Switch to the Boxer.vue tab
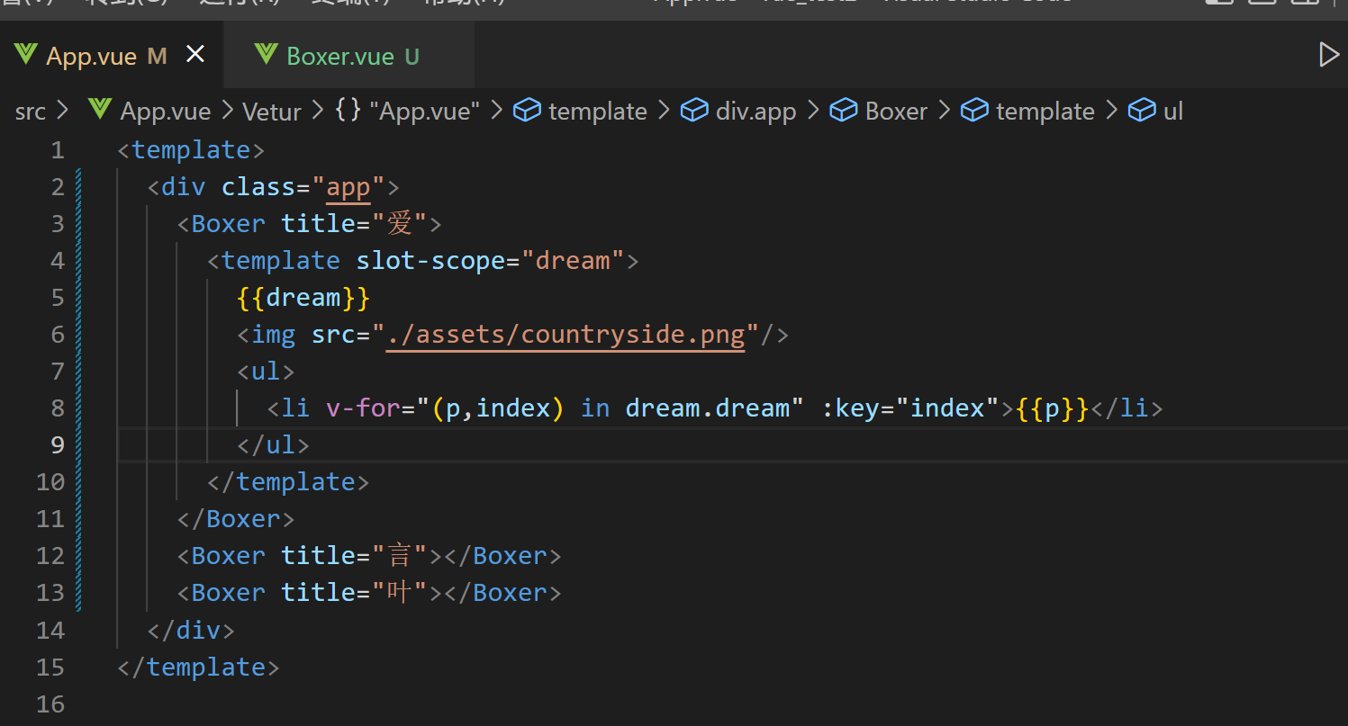This screenshot has width=1348, height=726. (x=339, y=57)
